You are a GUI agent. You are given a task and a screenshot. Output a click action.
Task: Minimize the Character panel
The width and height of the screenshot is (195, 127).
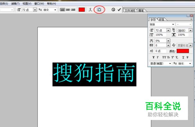(x=188, y=16)
